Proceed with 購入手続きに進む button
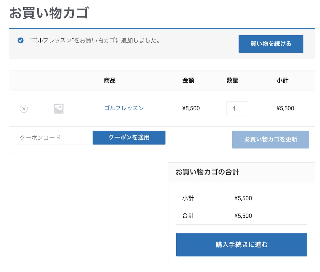 pos(242,245)
